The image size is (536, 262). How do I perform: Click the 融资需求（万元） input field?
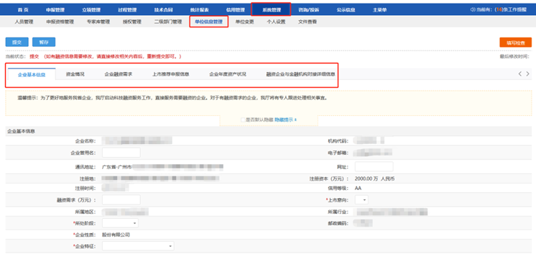tap(121, 199)
